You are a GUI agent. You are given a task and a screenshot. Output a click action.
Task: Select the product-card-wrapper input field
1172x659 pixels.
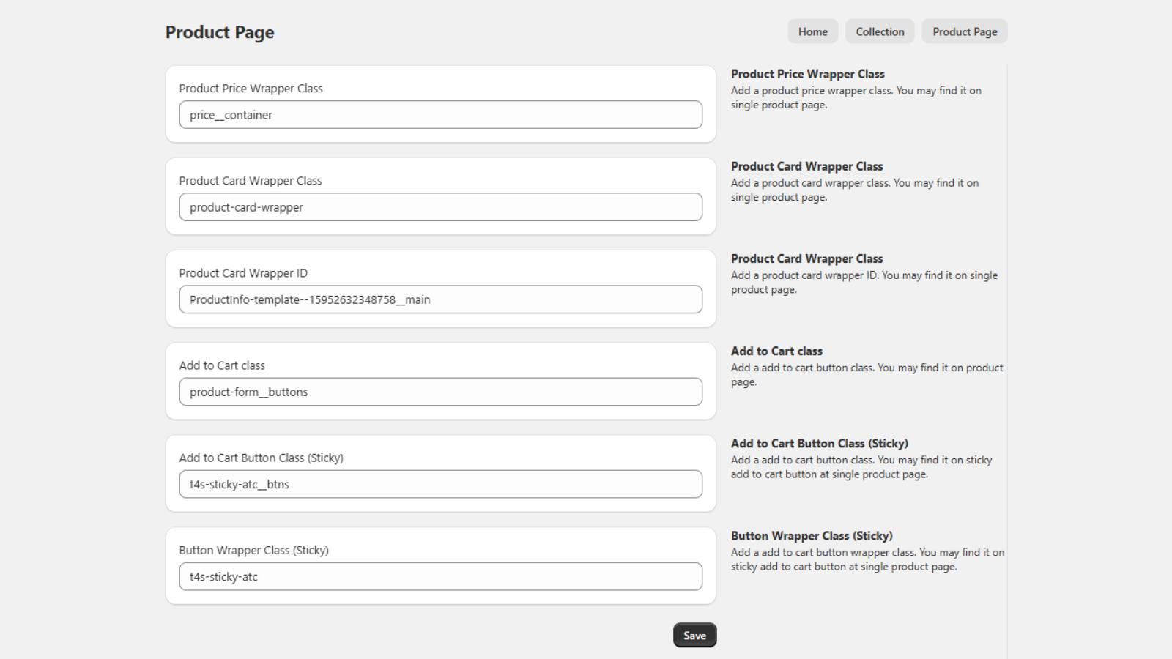439,206
